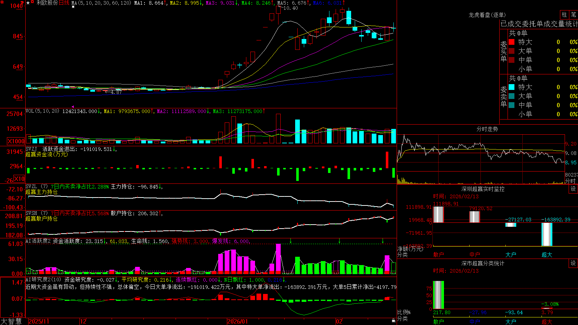
Task: Click the 大智慧 label at bottom-left
Action: 11,321
